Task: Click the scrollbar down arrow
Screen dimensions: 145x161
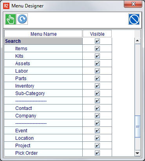Action: pyautogui.click(x=138, y=153)
